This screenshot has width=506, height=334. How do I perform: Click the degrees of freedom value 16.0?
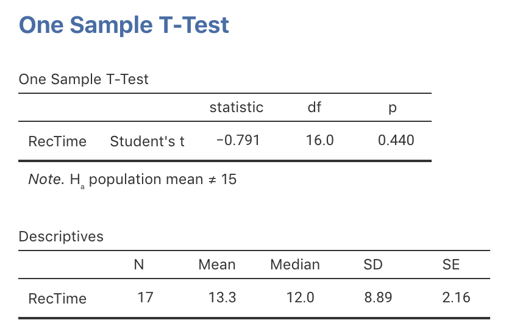point(319,141)
